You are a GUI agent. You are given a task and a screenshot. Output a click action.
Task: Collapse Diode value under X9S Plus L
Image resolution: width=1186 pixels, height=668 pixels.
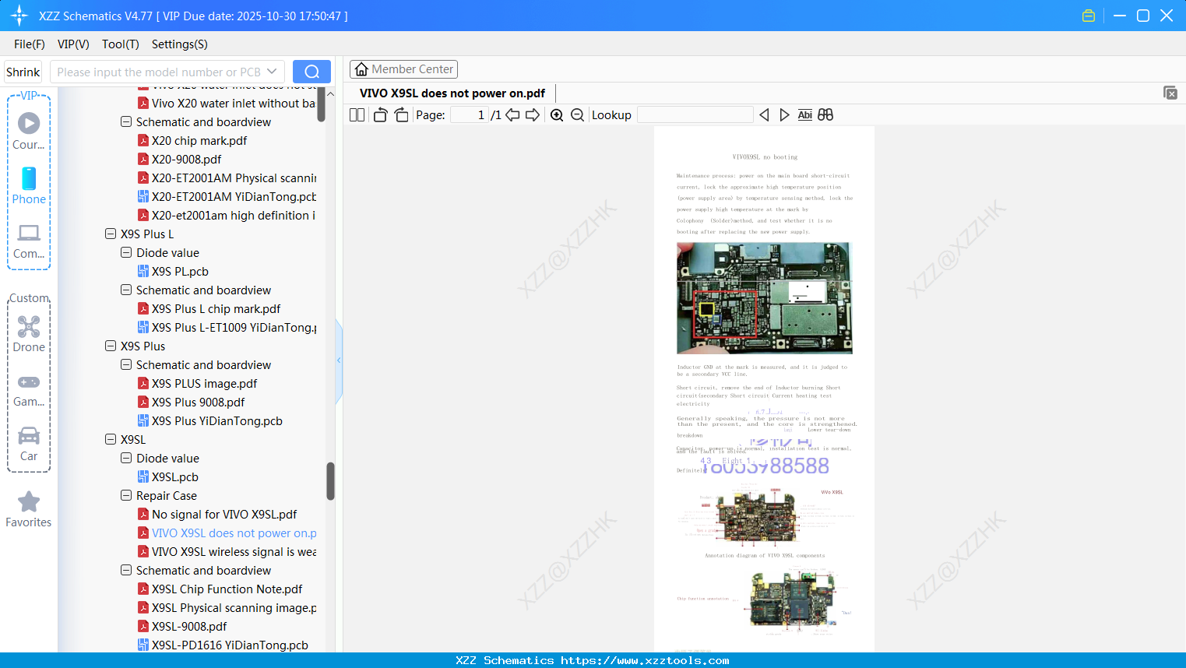(126, 252)
